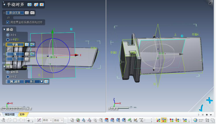Flip direction icon next to 平面
This screenshot has width=217, height=124.
point(33,44)
